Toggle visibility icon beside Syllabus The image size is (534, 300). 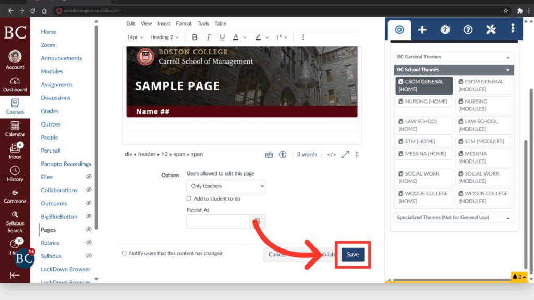point(89,256)
